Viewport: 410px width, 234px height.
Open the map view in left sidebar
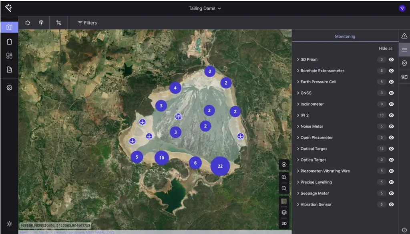tap(9, 27)
